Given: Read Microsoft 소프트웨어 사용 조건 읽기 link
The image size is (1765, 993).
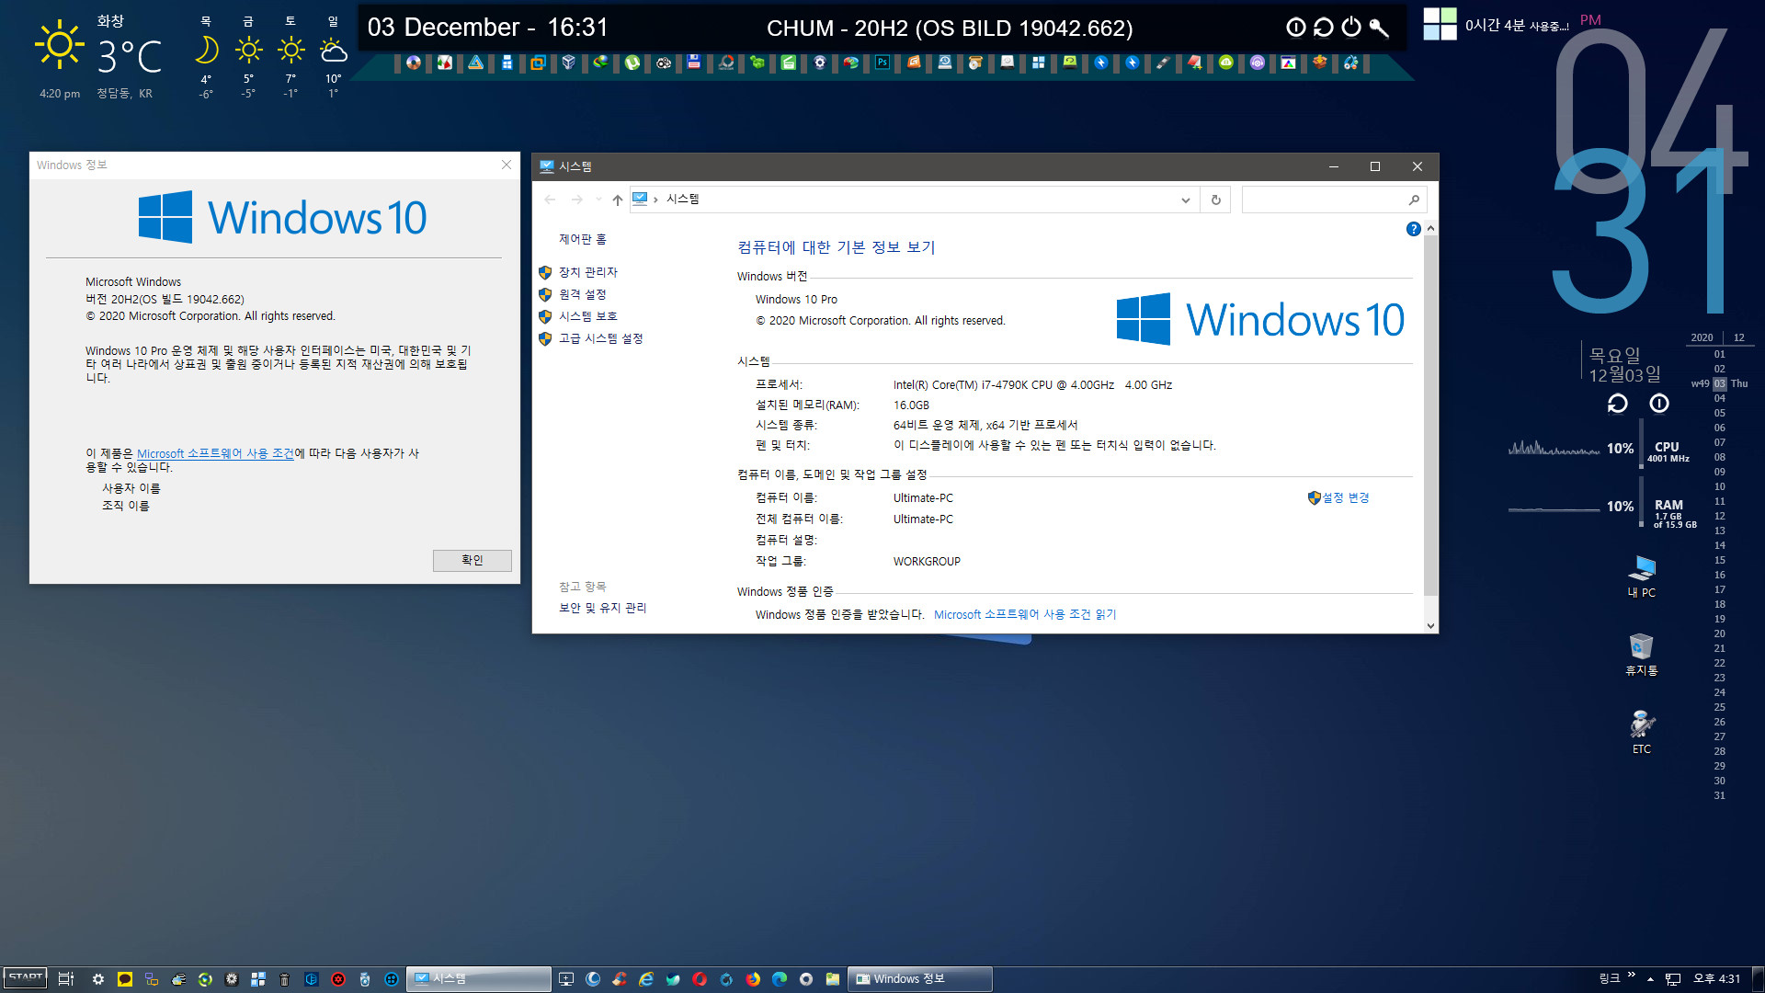Looking at the screenshot, I should coord(1025,614).
